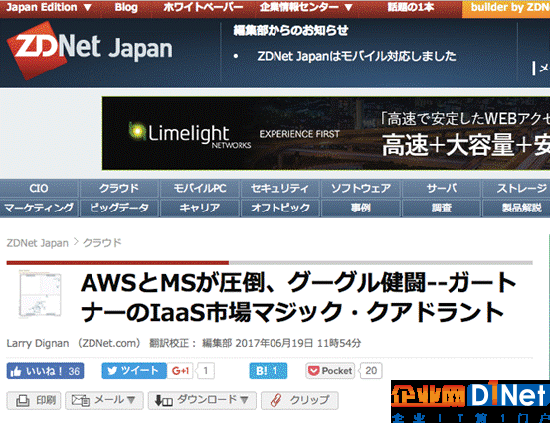Viewport: 550px width, 423px height.
Task: Select the セキュリティ category tab
Action: point(279,189)
